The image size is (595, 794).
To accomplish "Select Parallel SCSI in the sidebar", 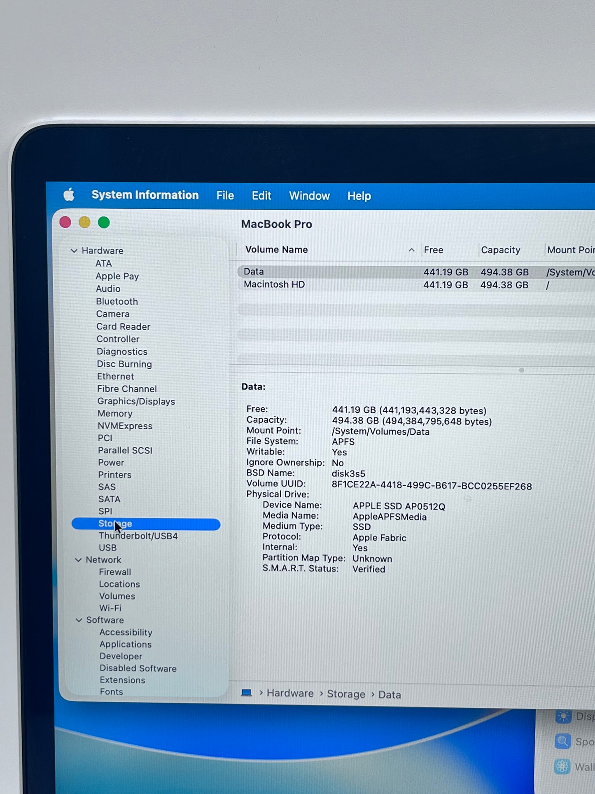I will coord(125,450).
